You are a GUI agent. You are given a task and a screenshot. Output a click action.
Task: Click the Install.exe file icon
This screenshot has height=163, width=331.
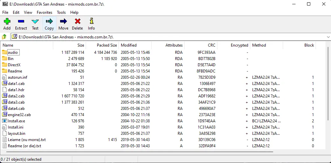click(x=5, y=121)
